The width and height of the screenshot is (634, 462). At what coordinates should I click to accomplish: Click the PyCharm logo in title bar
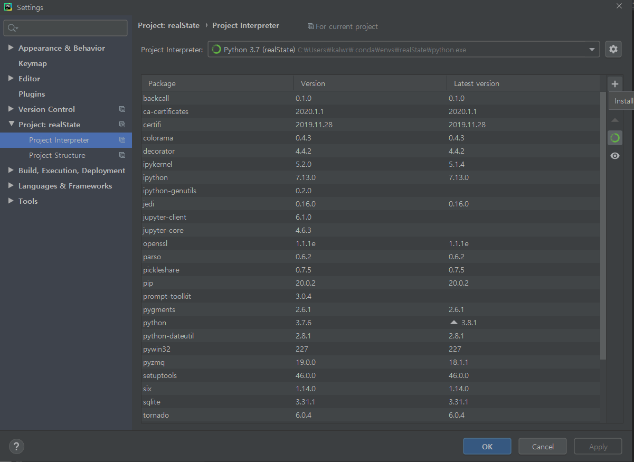tap(8, 7)
